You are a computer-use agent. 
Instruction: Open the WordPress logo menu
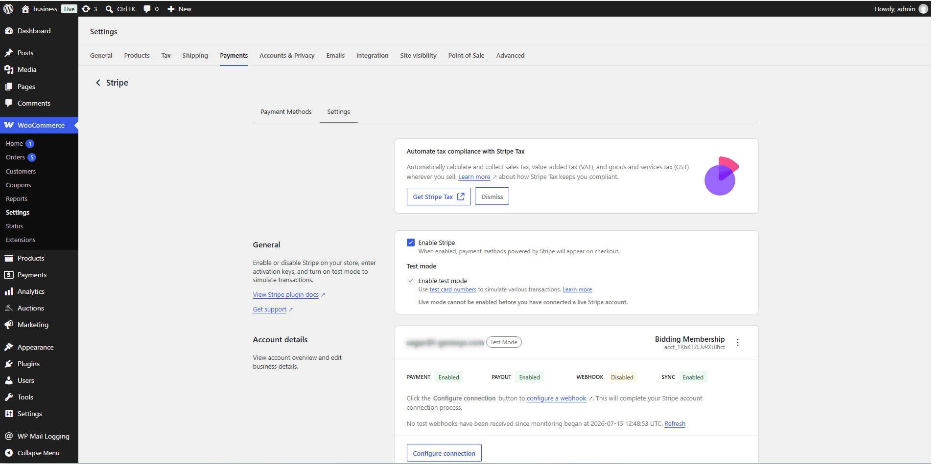8,9
